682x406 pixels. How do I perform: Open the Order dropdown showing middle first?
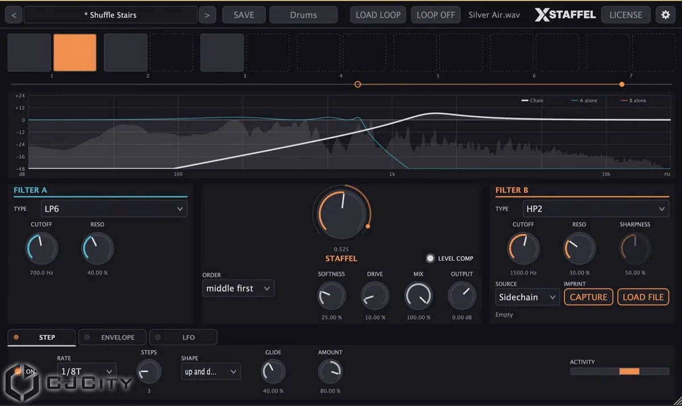[x=238, y=288]
